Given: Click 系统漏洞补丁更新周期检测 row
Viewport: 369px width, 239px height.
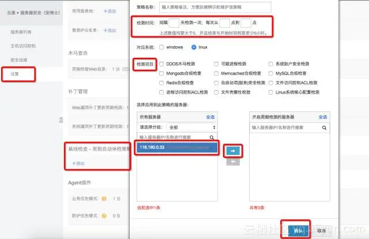Looking at the screenshot, I should pyautogui.click(x=100, y=126).
